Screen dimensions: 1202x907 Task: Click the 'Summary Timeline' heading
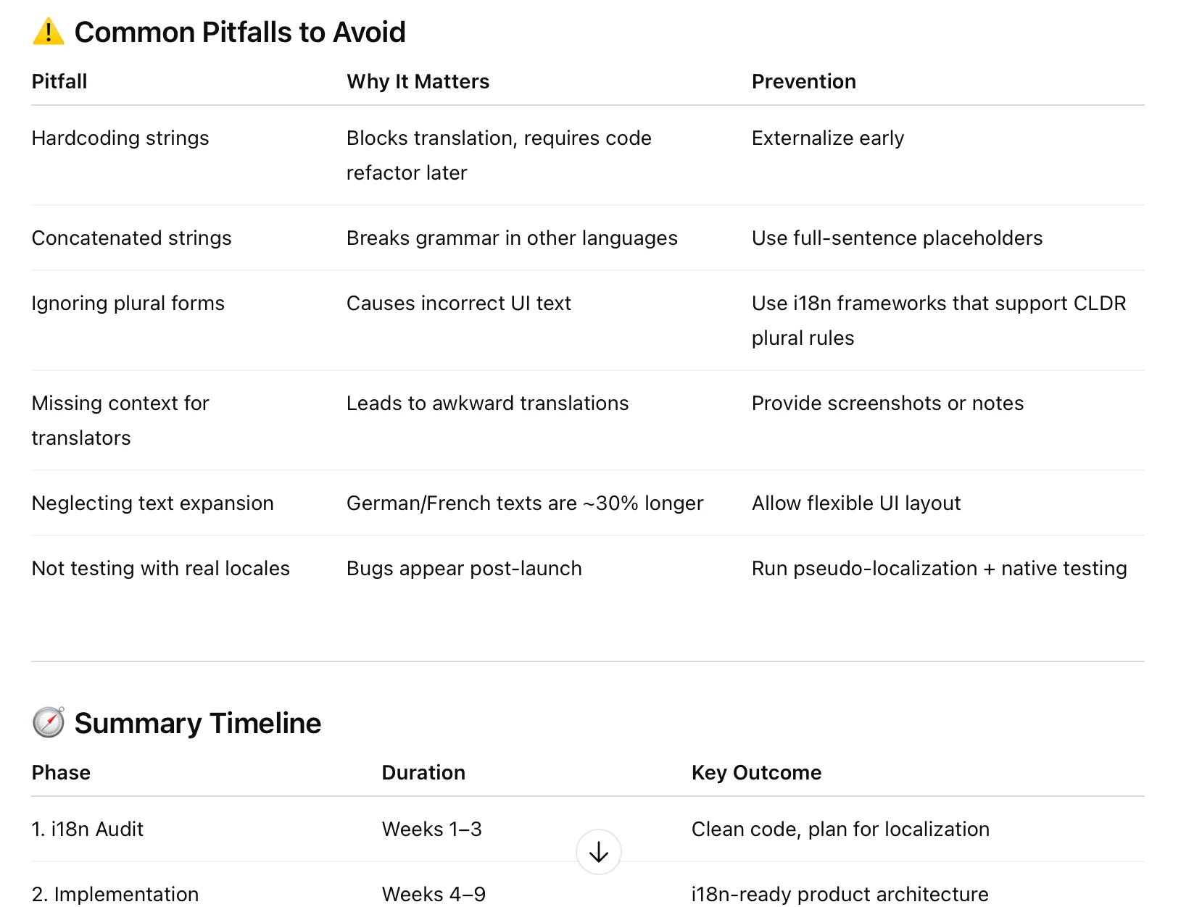[x=197, y=723]
